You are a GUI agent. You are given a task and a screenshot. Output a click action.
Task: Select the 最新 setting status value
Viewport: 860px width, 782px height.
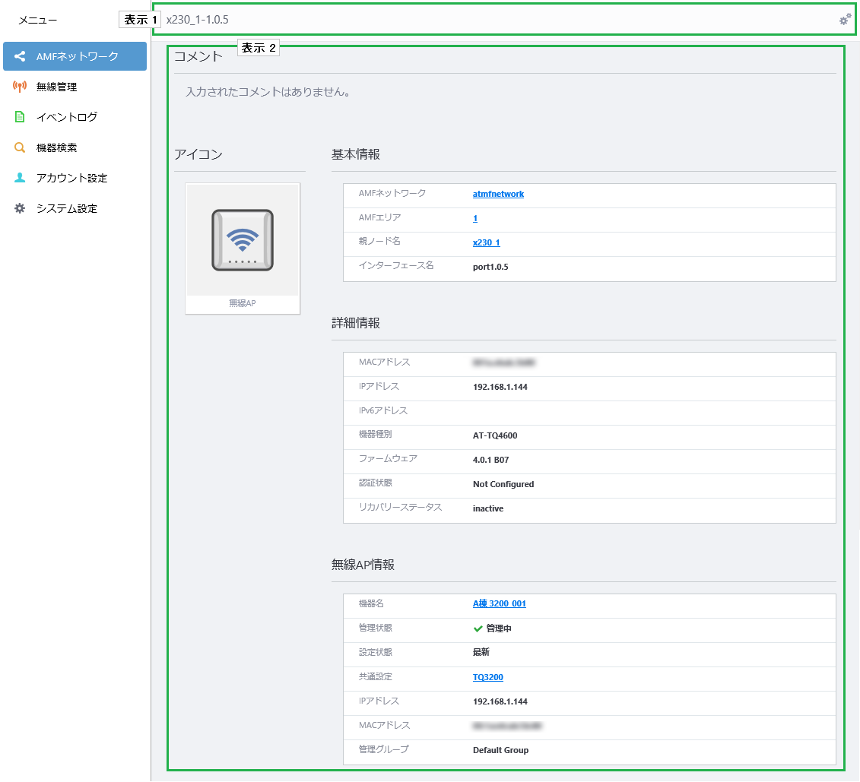click(x=481, y=652)
